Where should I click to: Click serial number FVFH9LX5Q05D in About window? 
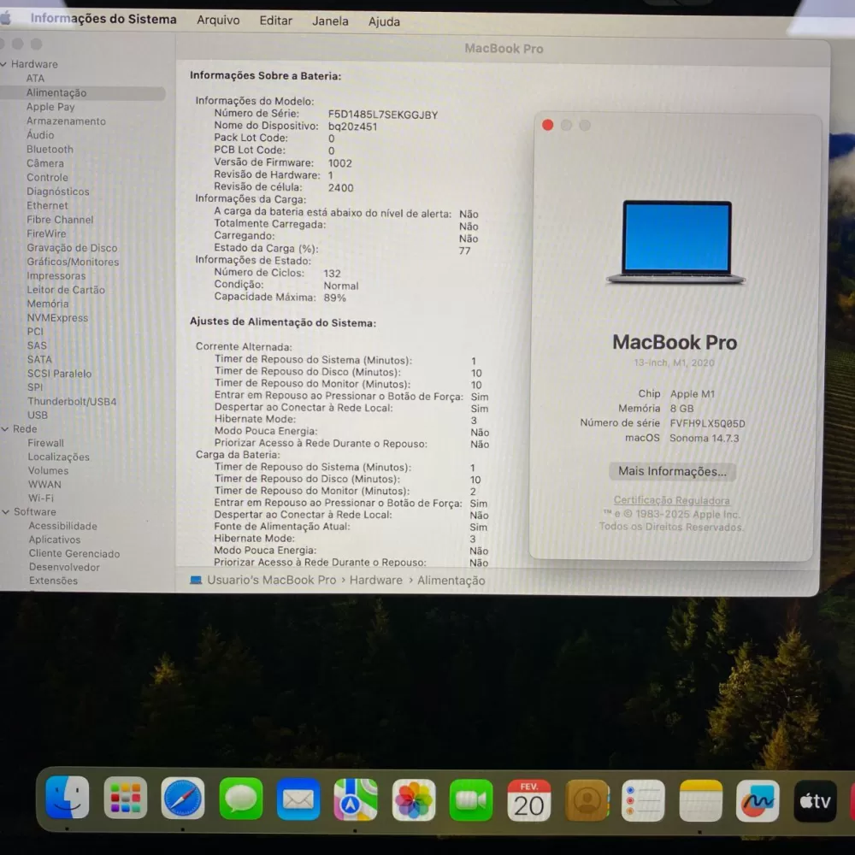pos(707,423)
